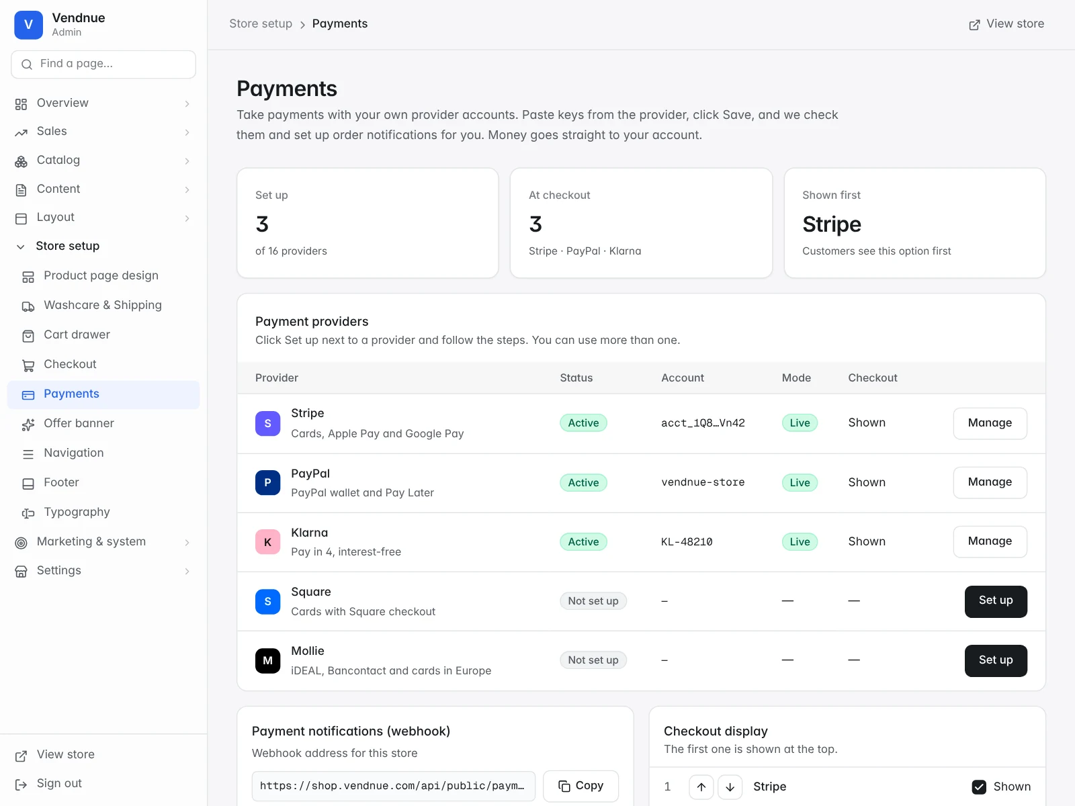The image size is (1075, 806).
Task: Click the Vendnue V logo icon
Action: point(28,25)
